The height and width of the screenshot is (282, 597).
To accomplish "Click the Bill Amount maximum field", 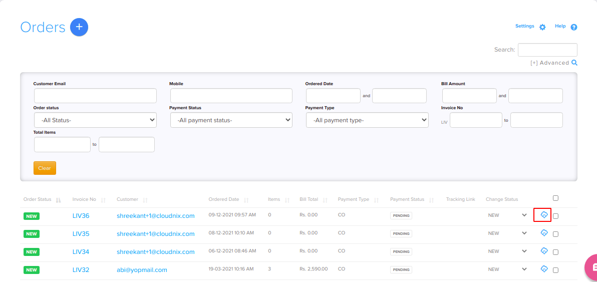I will (535, 96).
